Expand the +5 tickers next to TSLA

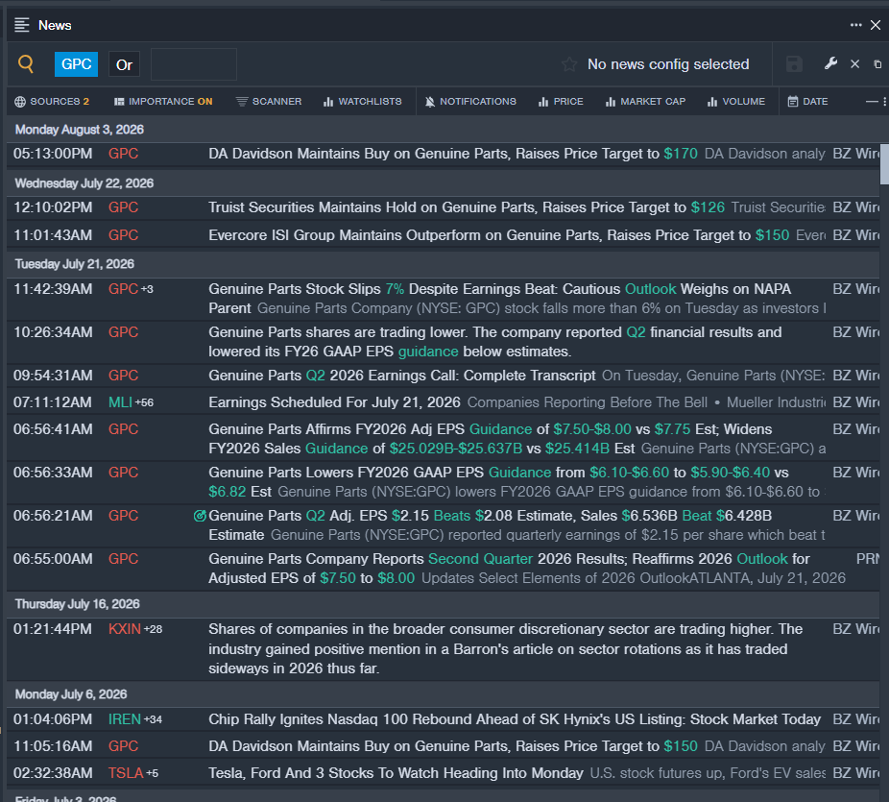coord(152,773)
